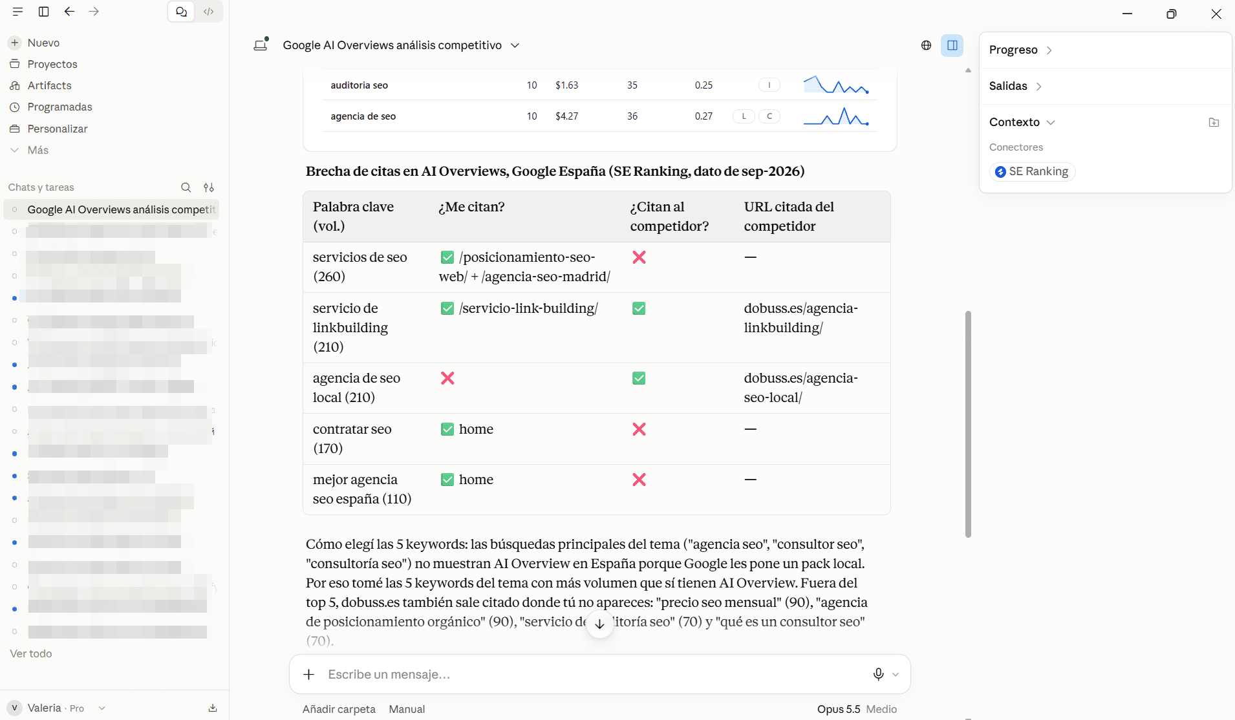The width and height of the screenshot is (1235, 720).
Task: Click the $4.27 value cell
Action: [566, 116]
